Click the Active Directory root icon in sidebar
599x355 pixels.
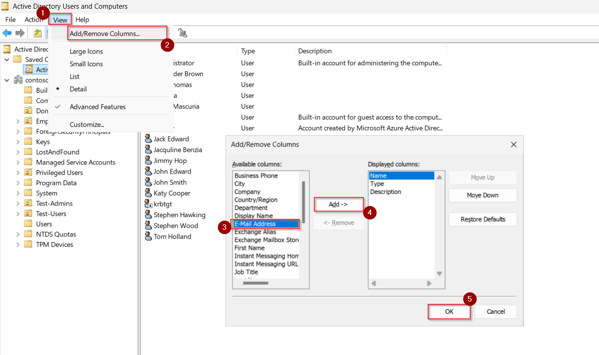6,49
